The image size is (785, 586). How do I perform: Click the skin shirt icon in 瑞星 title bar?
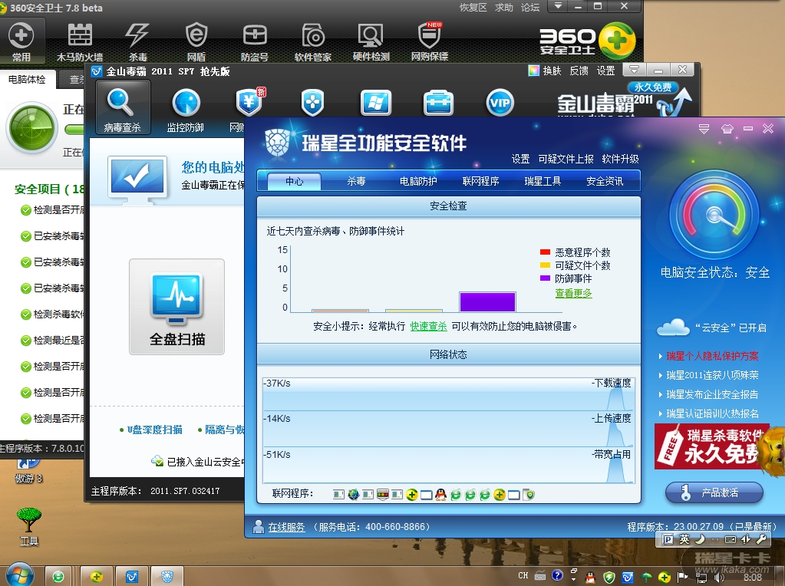[x=727, y=129]
